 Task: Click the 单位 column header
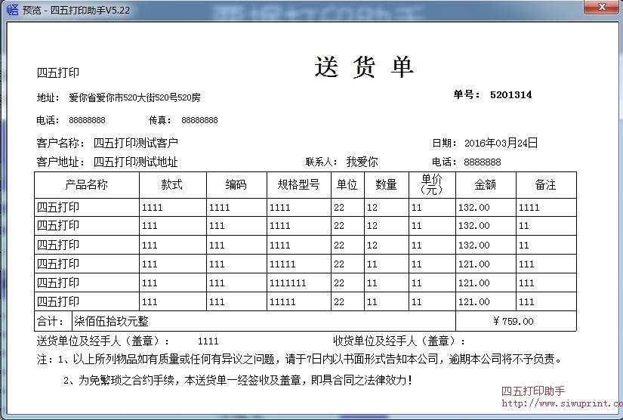click(x=347, y=185)
